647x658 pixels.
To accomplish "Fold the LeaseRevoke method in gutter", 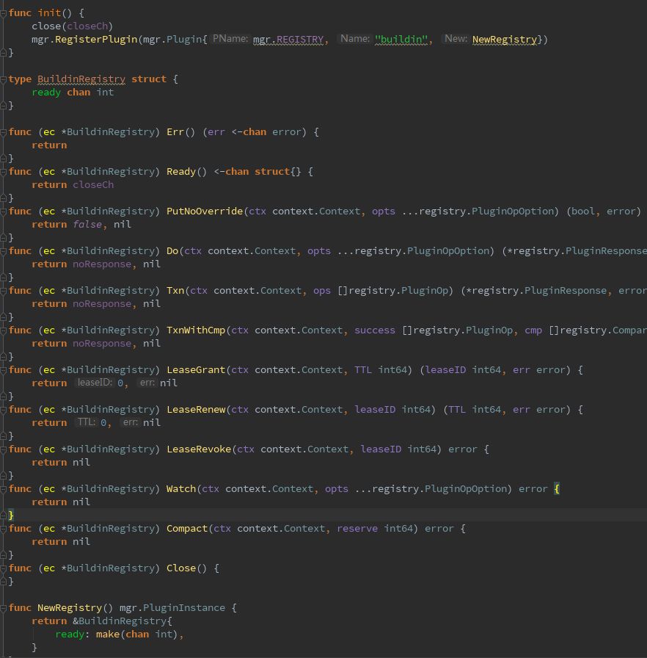I will point(4,449).
